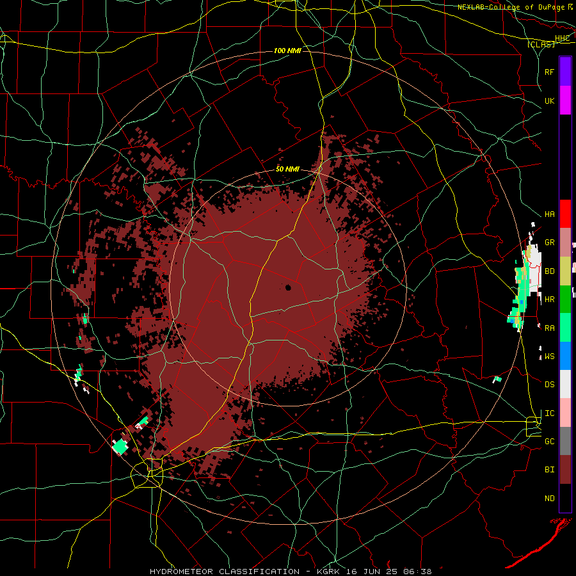Viewport: 576px width, 576px height.
Task: Click the purple RF color swatch
Action: coord(565,72)
